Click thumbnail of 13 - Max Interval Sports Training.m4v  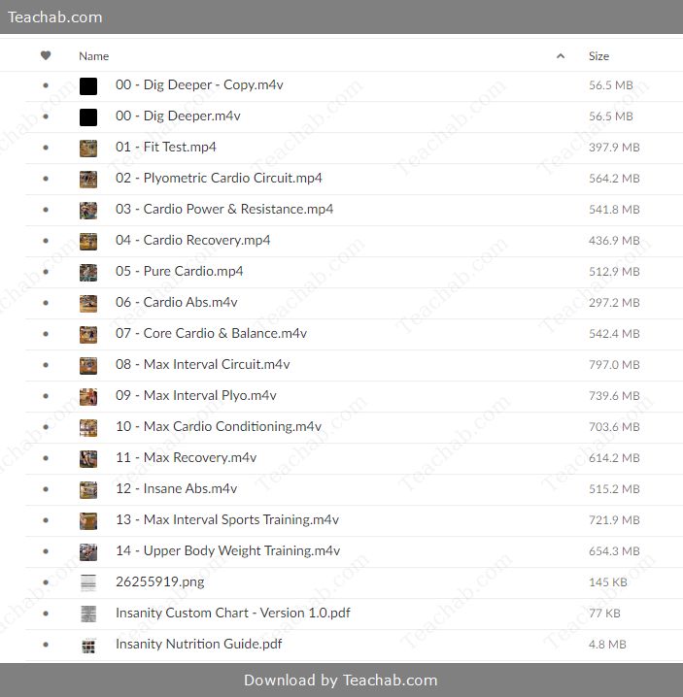88,521
